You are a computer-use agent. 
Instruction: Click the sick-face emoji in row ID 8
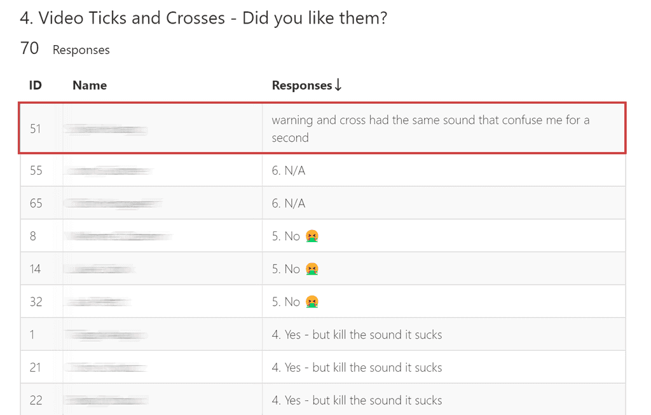312,236
